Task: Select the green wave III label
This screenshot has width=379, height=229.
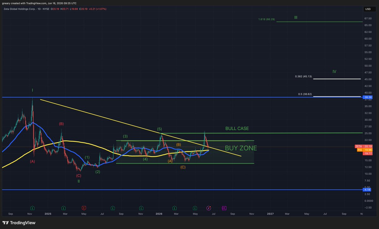Action: pos(296,17)
